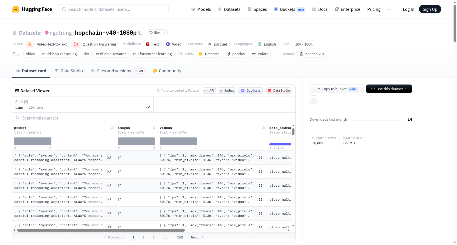Open the more options three-dot button
Image resolution: width=457 pixels, height=245 pixels.
point(314,100)
